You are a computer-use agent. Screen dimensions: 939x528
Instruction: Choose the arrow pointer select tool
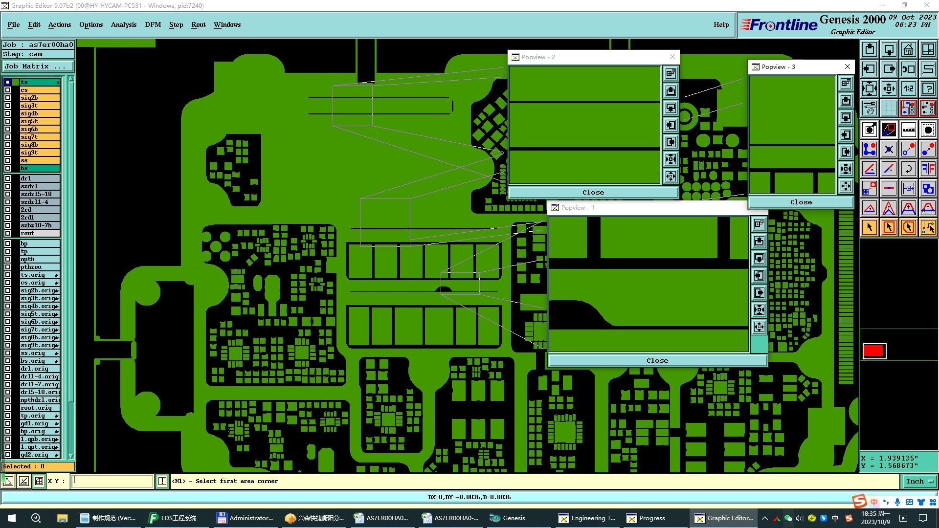(x=870, y=227)
